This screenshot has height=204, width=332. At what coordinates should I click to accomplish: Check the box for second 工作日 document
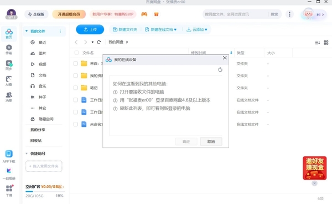[x=75, y=112]
